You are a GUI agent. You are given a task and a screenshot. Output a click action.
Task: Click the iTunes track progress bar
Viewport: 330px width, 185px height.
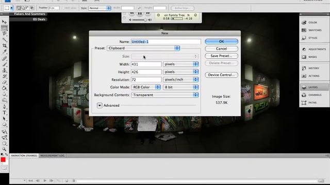[x=177, y=18]
